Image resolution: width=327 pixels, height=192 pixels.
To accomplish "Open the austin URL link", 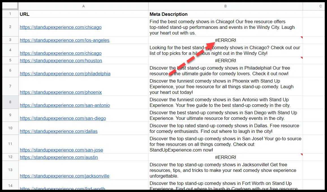I will [59, 158].
